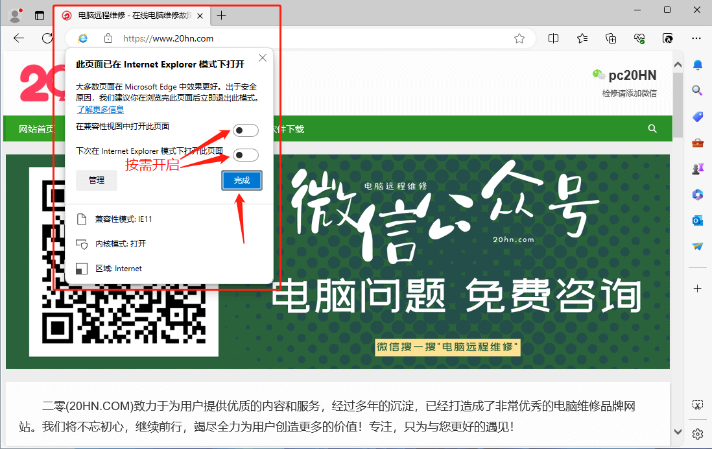
Task: Open the Outlook sidebar app
Action: (698, 221)
